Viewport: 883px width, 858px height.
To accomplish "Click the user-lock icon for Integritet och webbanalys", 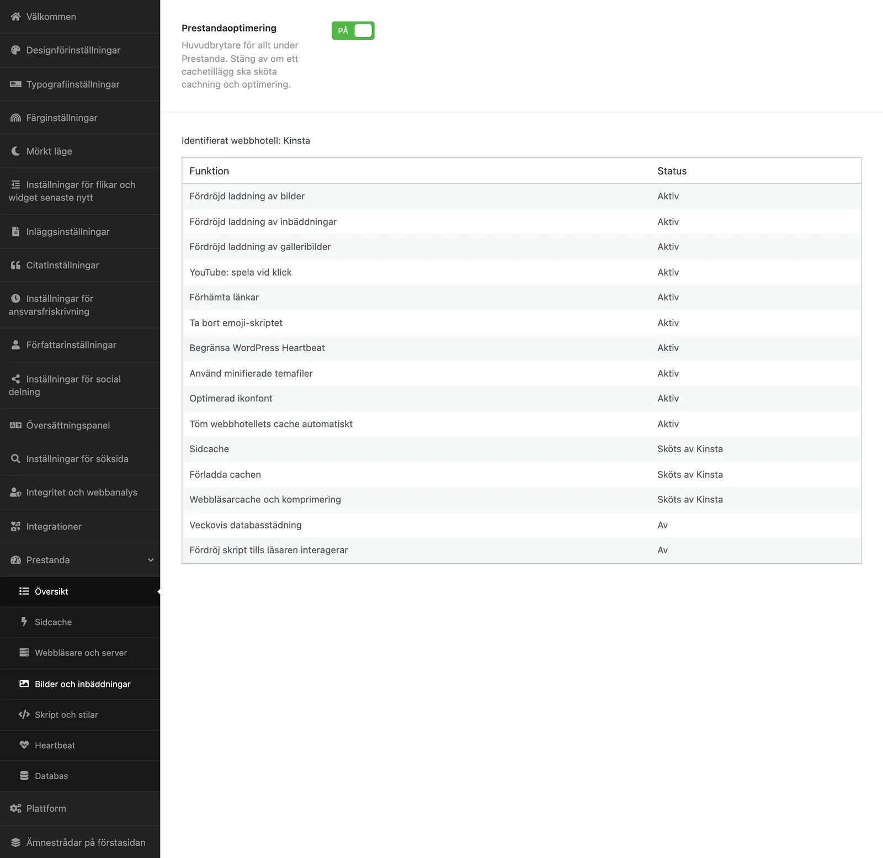I will [15, 492].
